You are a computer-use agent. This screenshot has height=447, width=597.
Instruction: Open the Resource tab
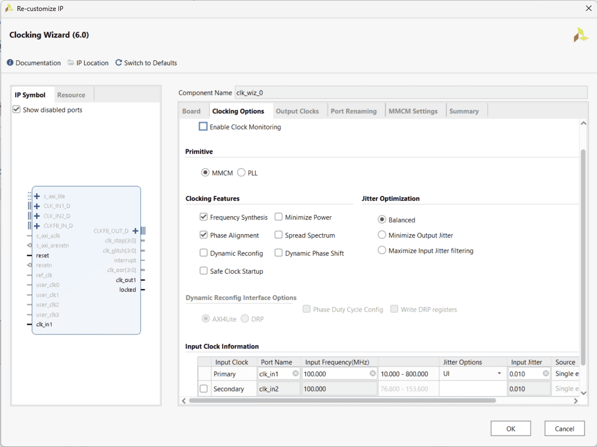[x=71, y=95]
